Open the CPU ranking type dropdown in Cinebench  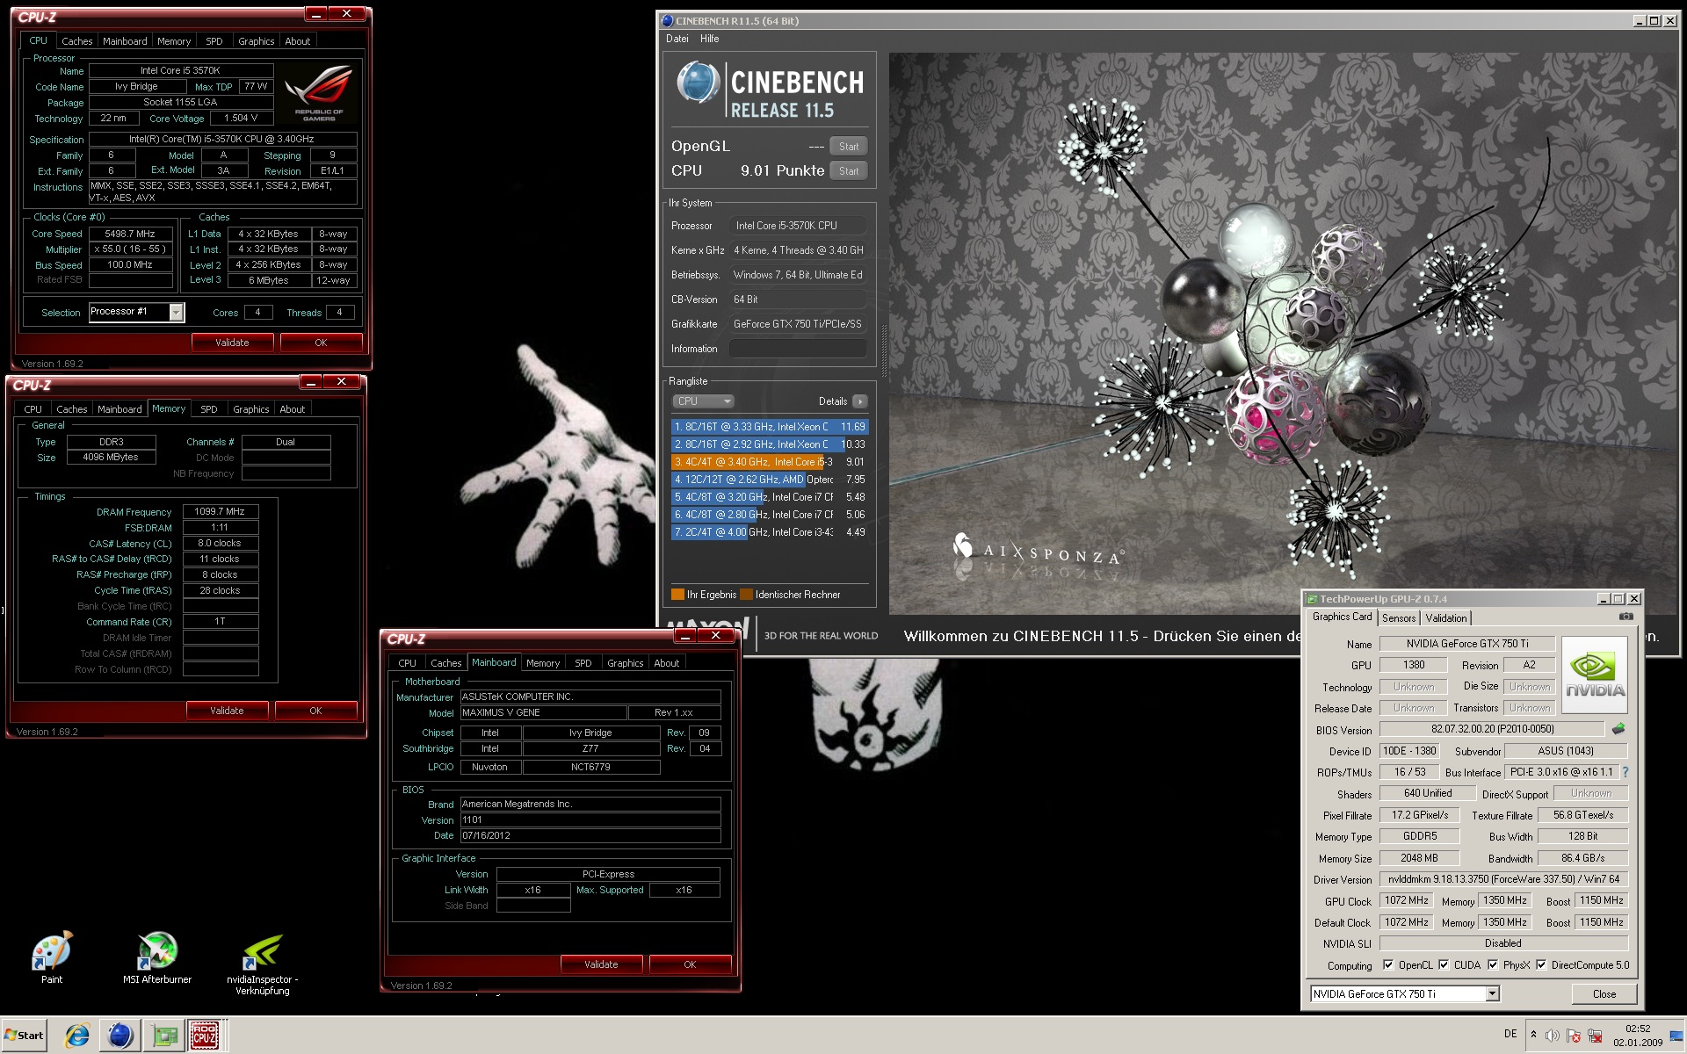click(703, 401)
